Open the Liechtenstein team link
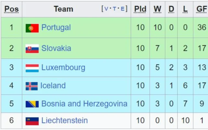Image resolution: width=208 pixels, height=130 pixels. [64, 121]
